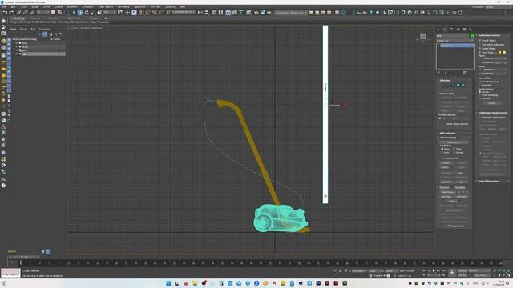This screenshot has width=513, height=288.
Task: Click the Repeat Last button
Action: tap(454, 142)
